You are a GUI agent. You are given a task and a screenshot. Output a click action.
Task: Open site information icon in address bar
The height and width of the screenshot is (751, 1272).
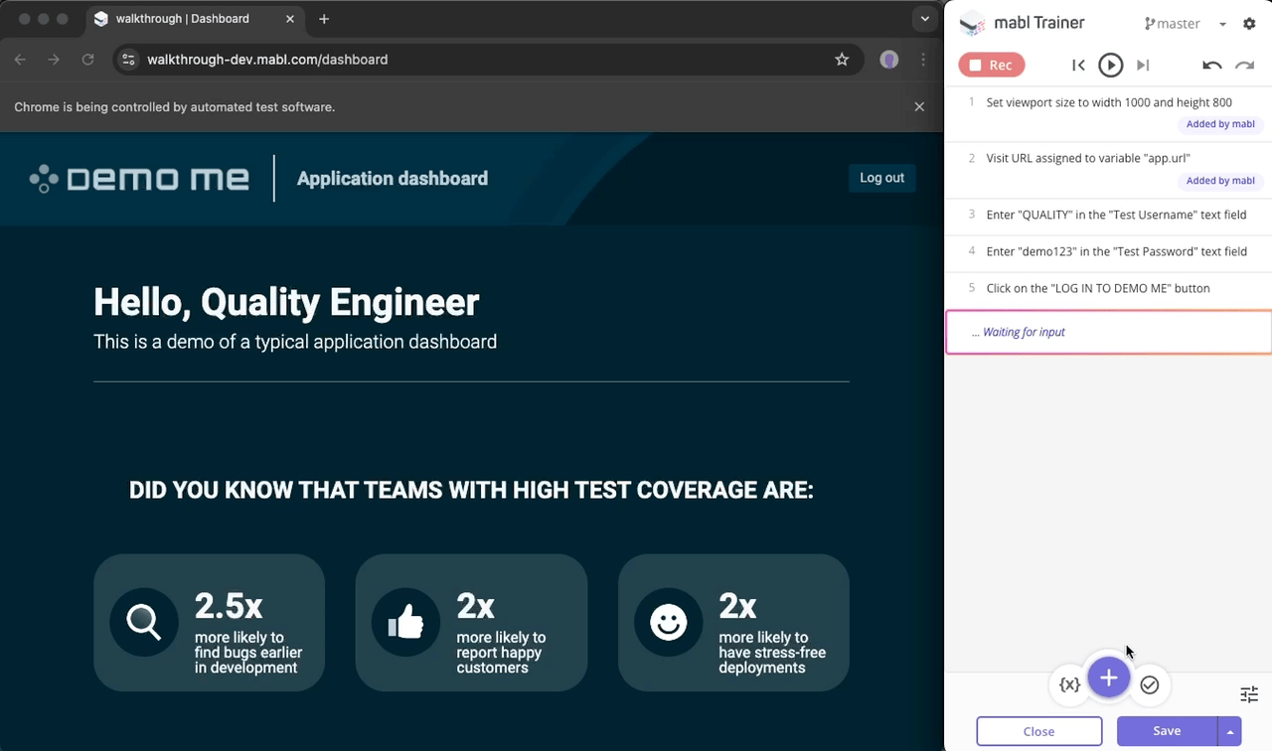128,60
